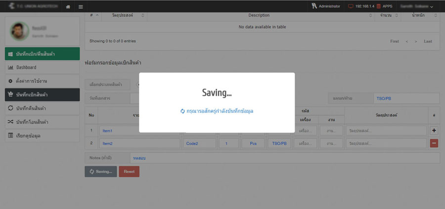
Task: Open บันทึกคืนสินค้า menu item
Action: tap(43, 108)
